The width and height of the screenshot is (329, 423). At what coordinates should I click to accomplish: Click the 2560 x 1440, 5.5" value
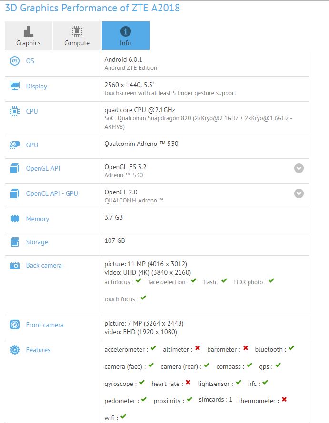(130, 85)
